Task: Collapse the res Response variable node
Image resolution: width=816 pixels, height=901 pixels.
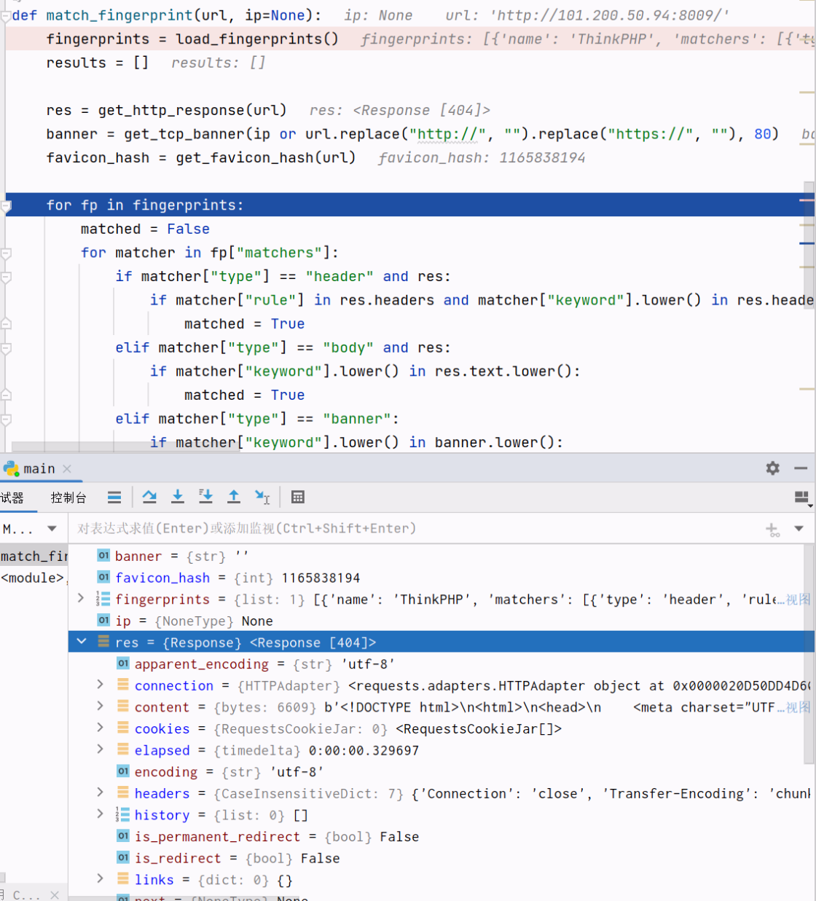Action: tap(82, 642)
